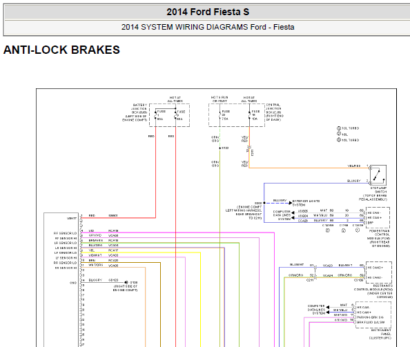Image resolution: width=410 pixels, height=347 pixels.
Task: Click the "BLU/GRY" wire label on GND pin 14
Action: pyautogui.click(x=95, y=280)
